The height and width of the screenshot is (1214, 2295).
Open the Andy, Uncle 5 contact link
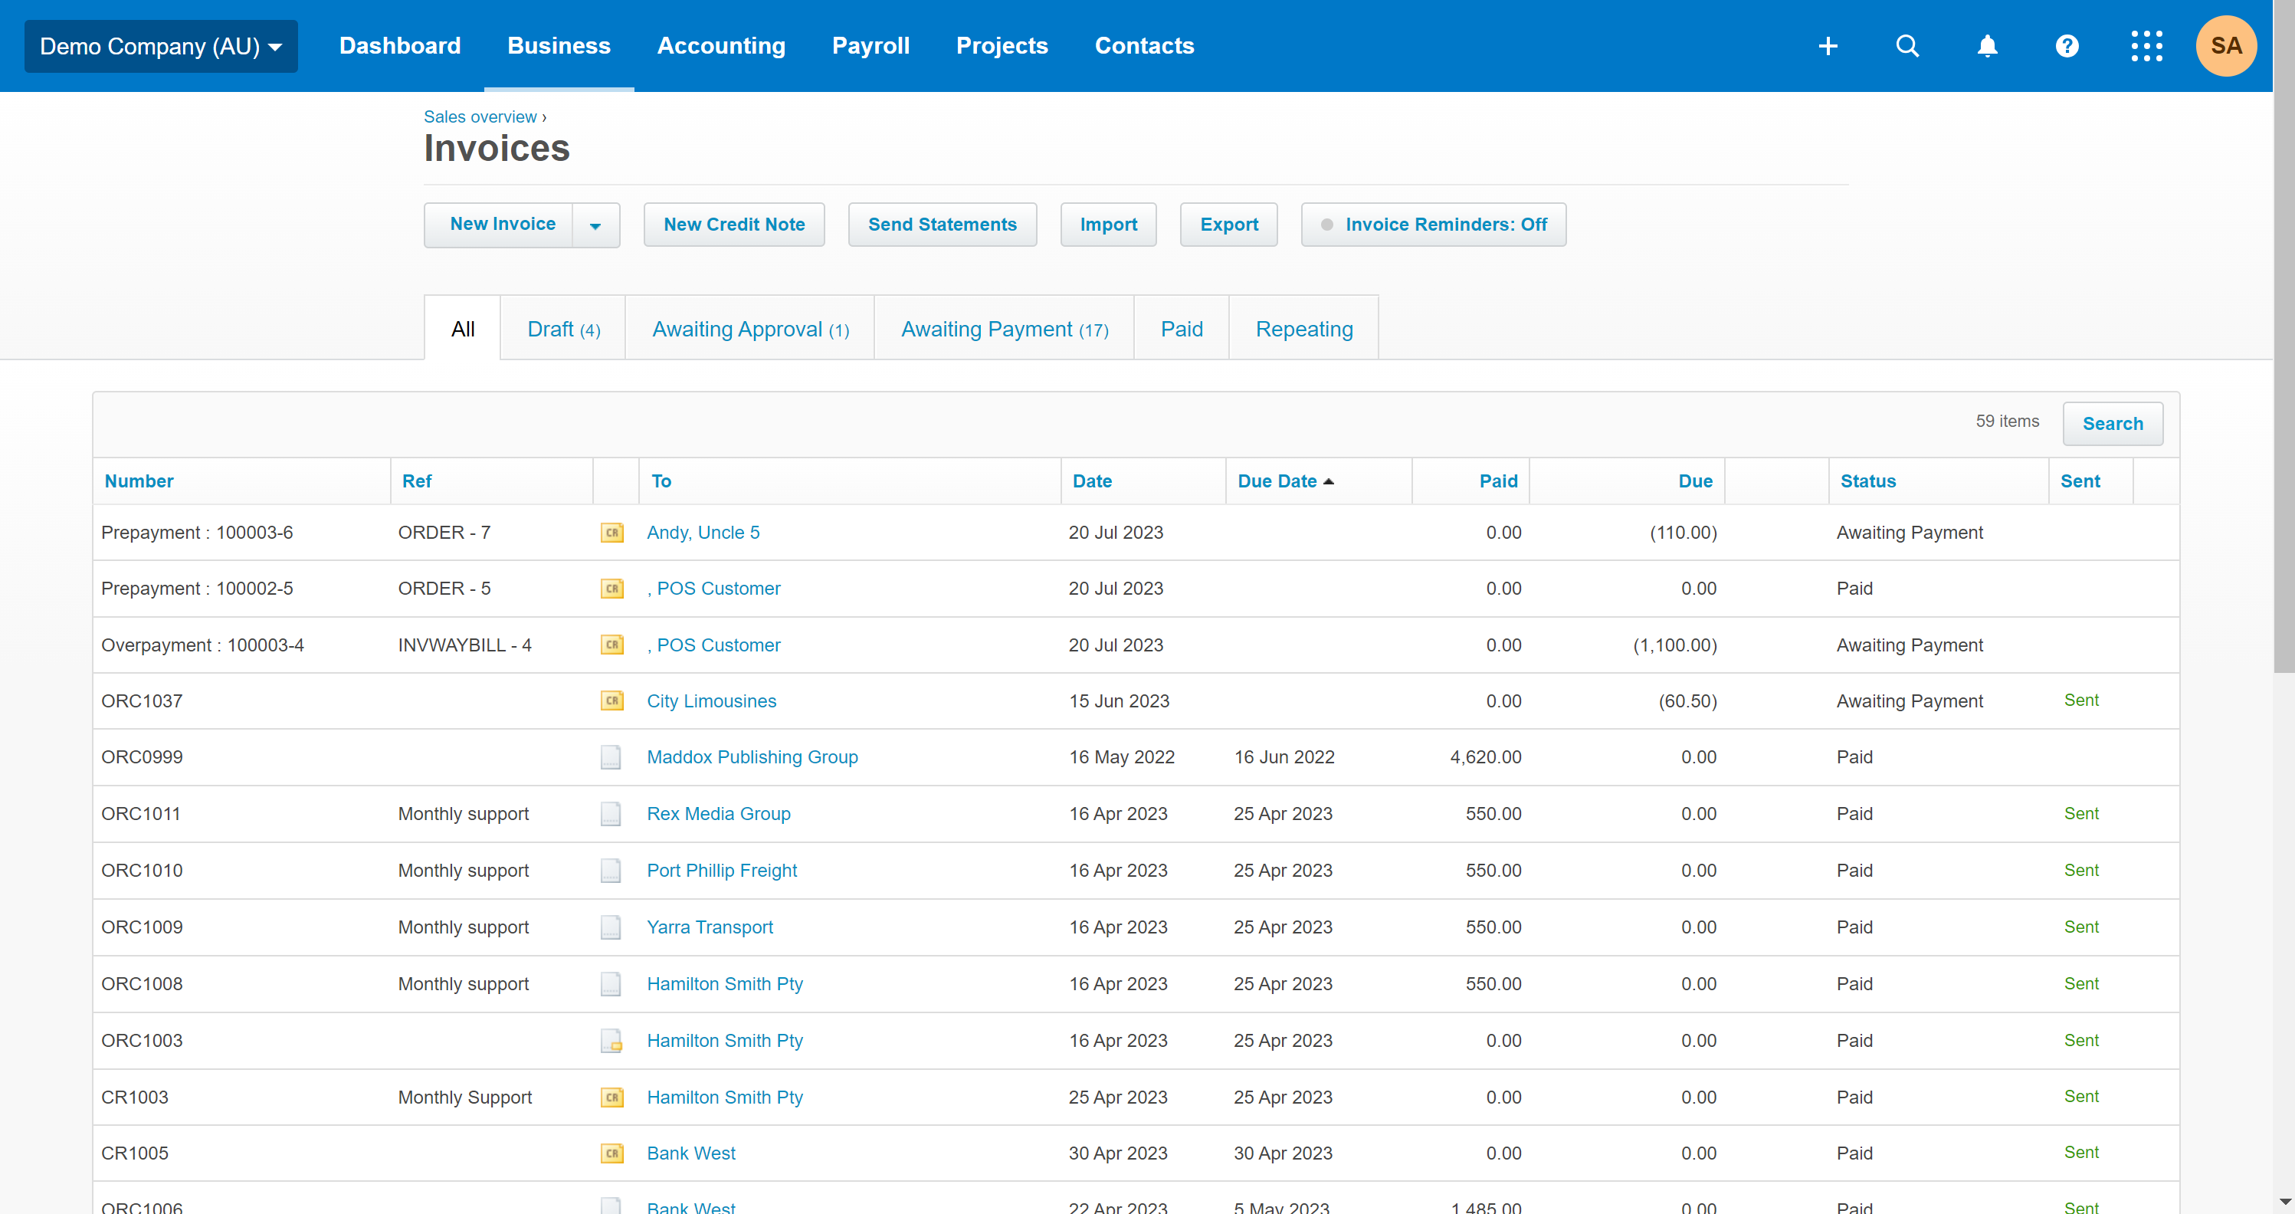[x=703, y=532]
